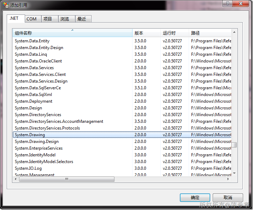253x210 pixels.
Task: Switch to the .NET tab
Action: coord(16,19)
